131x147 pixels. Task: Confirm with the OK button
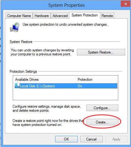pyautogui.click(x=66, y=139)
